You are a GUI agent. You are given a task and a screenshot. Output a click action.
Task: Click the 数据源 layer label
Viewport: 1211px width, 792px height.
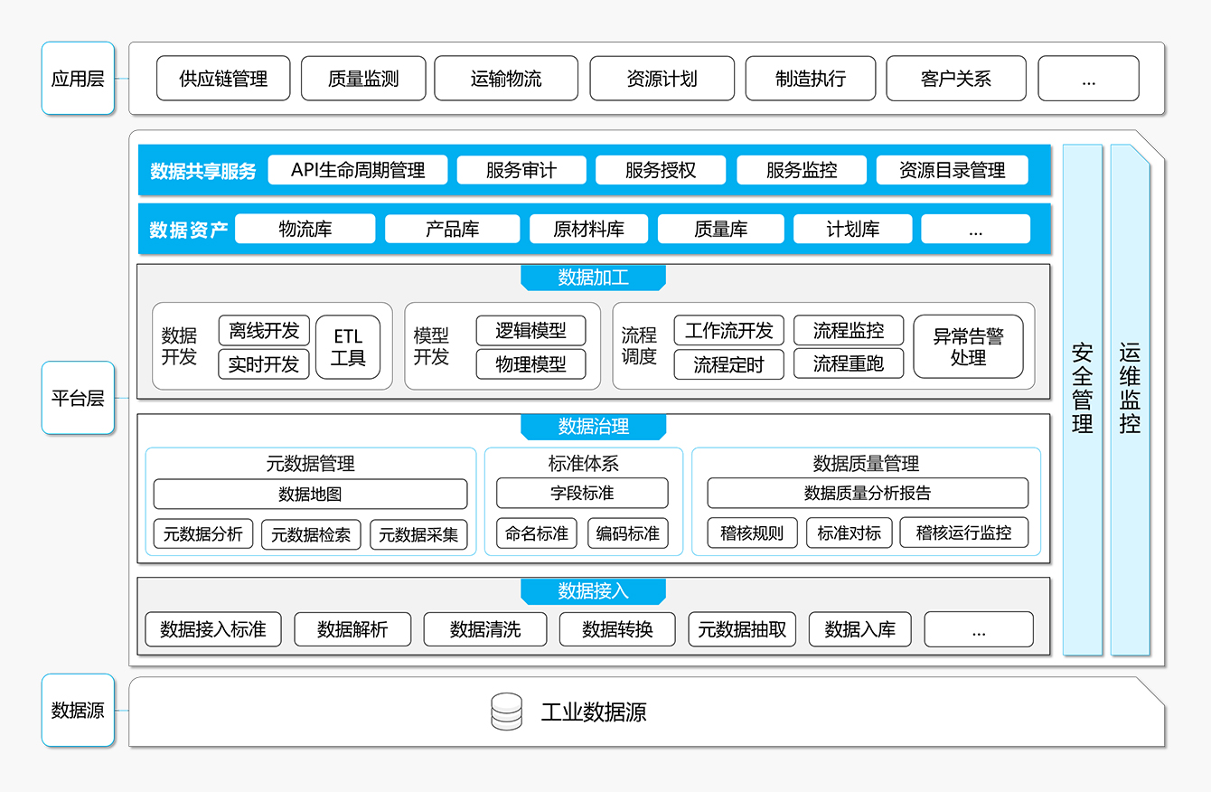(x=78, y=711)
